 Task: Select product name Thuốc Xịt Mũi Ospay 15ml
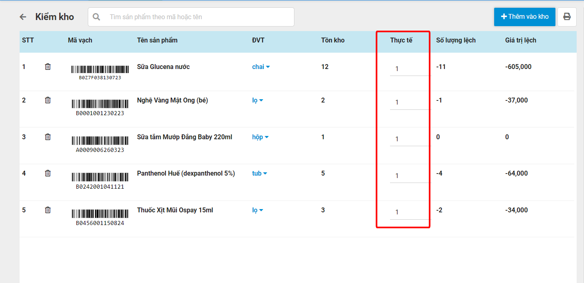tap(175, 210)
